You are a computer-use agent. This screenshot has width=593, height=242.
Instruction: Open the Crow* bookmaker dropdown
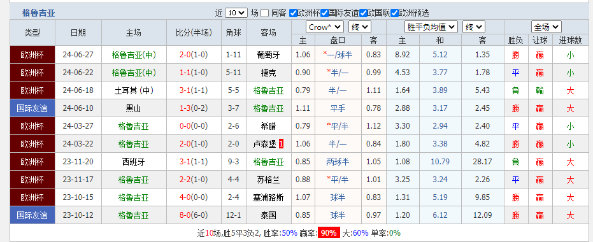tap(324, 27)
